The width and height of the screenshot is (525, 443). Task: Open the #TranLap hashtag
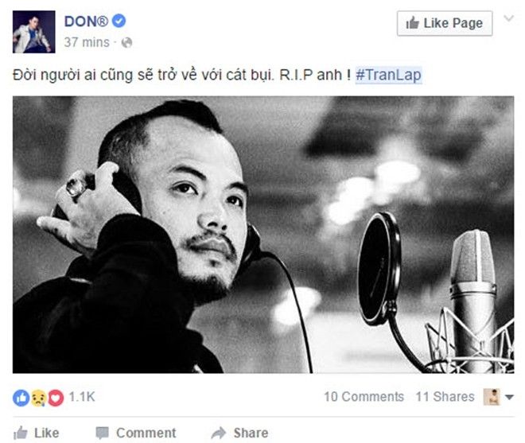click(x=388, y=74)
